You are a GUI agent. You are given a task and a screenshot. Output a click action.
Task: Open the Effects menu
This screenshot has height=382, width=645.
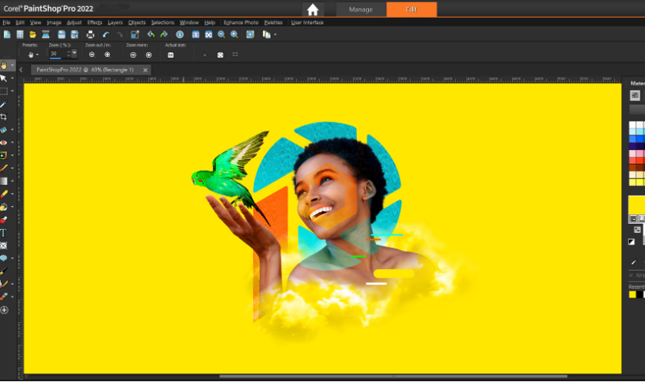(95, 22)
